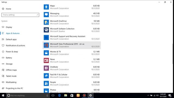The width and height of the screenshot is (174, 98).
Task: Click the Solitaire Collection cards icon
Action: pyautogui.click(x=46, y=30)
